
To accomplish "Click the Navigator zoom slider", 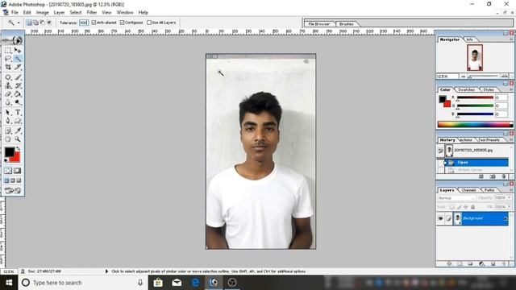I will (484, 77).
